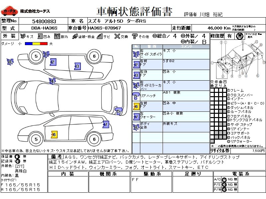
Task: Click recycle fee value 7,500円
Action: pyautogui.click(x=258, y=151)
